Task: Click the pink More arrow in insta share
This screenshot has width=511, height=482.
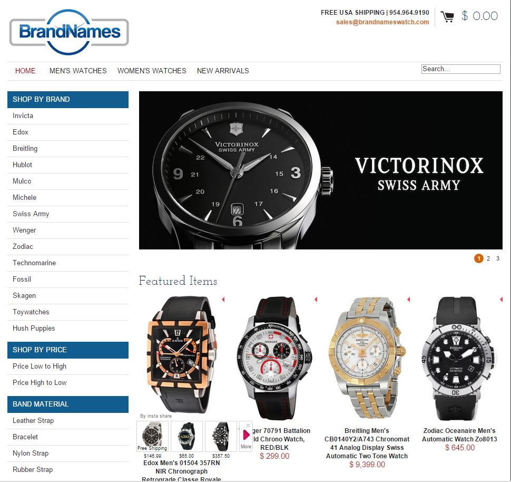Action: tap(246, 435)
